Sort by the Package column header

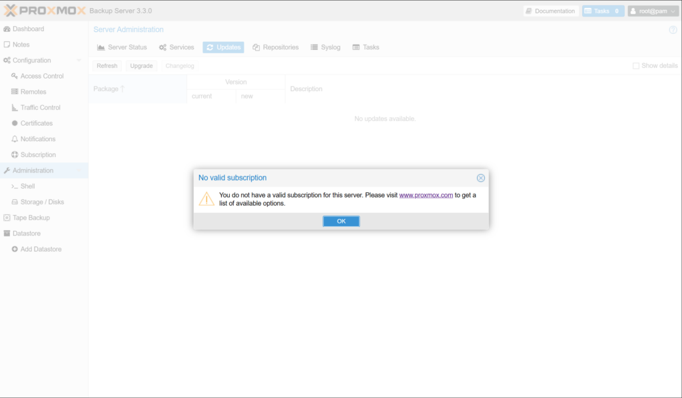[x=105, y=89]
